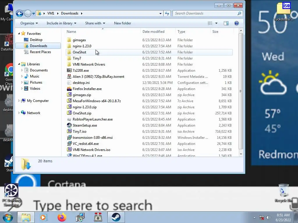Select the OneShot.zip archive
Image resolution: width=298 pixels, height=223 pixels.
tap(149, 113)
